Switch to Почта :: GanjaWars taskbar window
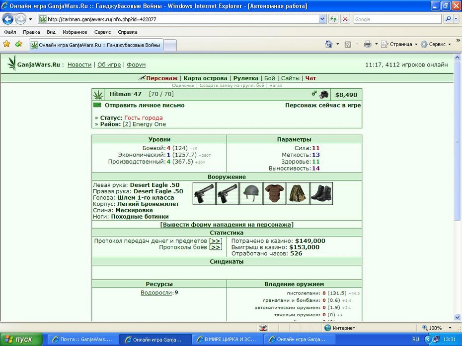Image resolution: width=462 pixels, height=346 pixels. tap(82, 340)
